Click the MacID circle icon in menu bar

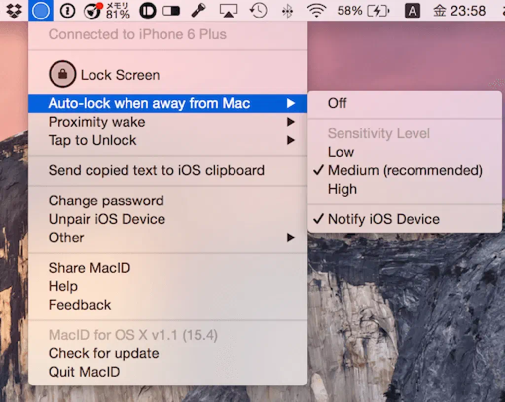pos(40,10)
